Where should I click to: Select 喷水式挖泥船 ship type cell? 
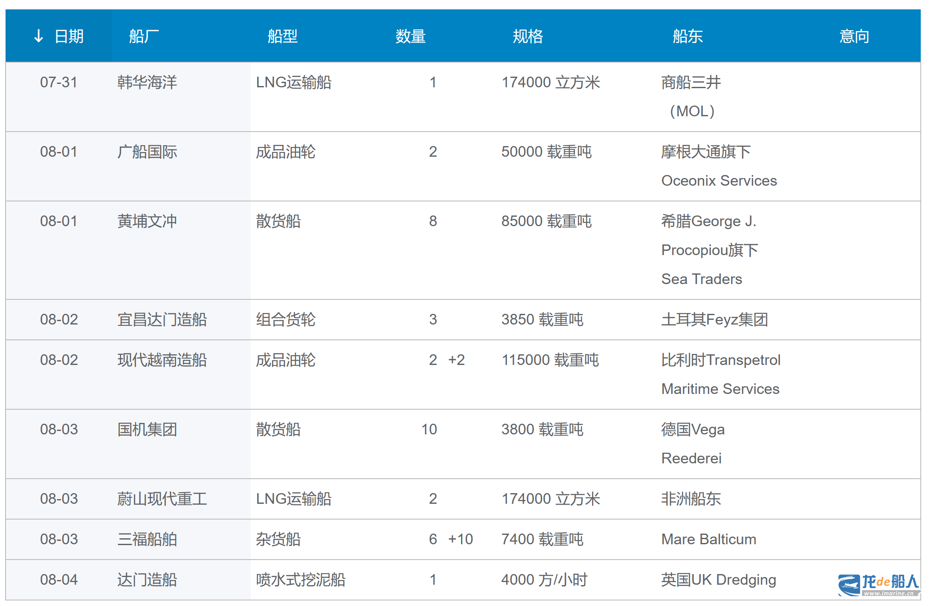[x=301, y=580]
